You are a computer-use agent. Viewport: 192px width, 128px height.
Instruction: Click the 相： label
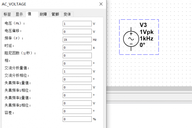tap(7, 60)
